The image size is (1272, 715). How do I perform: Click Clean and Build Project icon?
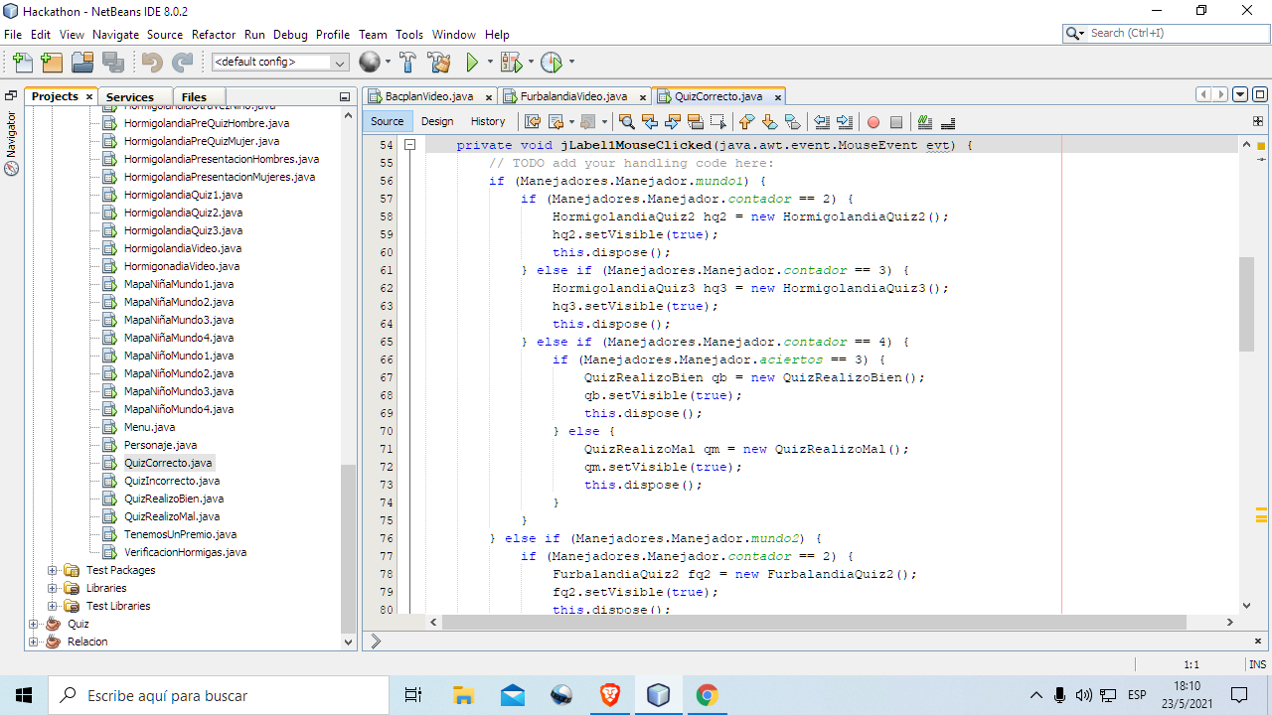point(438,63)
